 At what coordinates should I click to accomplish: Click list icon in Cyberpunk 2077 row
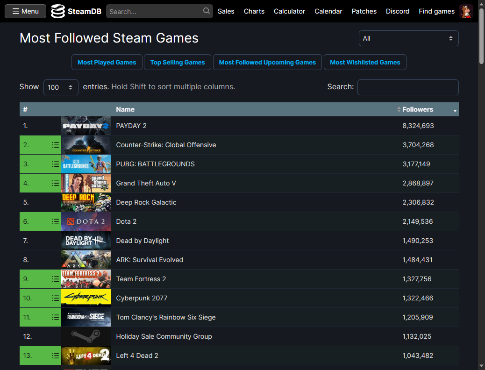coord(55,298)
